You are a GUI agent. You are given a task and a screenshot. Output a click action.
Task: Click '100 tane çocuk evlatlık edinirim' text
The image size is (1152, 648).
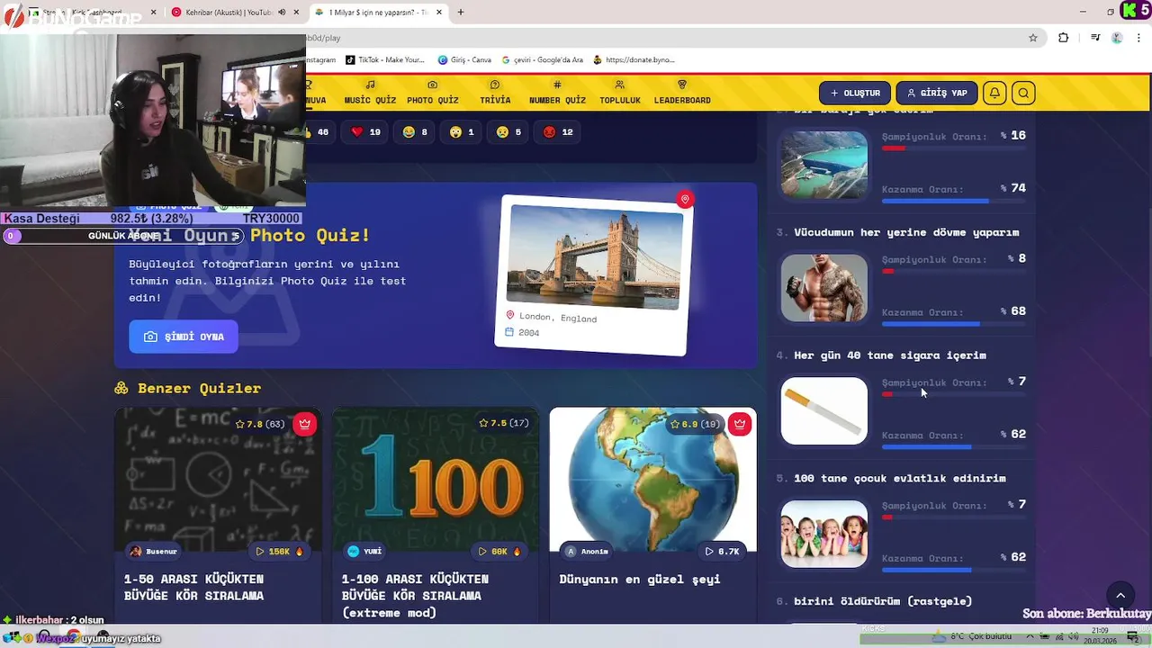point(900,478)
